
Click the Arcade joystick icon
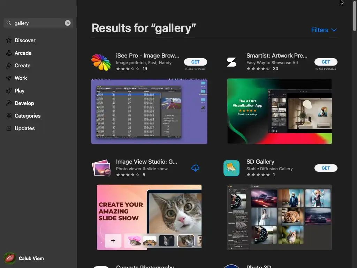coord(9,53)
